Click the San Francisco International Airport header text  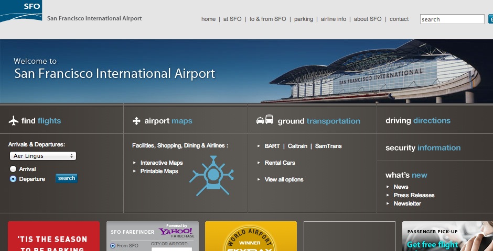coord(94,18)
